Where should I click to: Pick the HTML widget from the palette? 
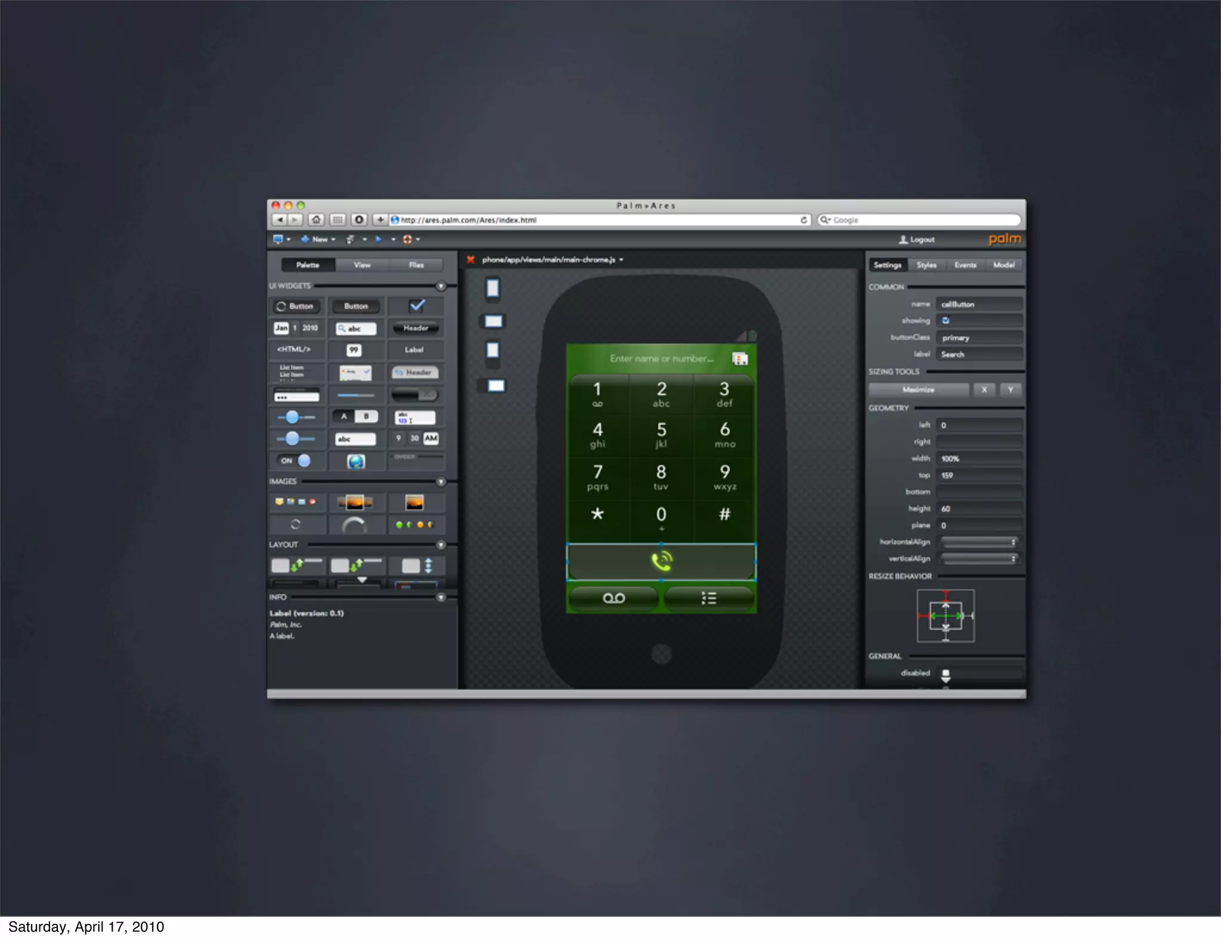click(295, 350)
